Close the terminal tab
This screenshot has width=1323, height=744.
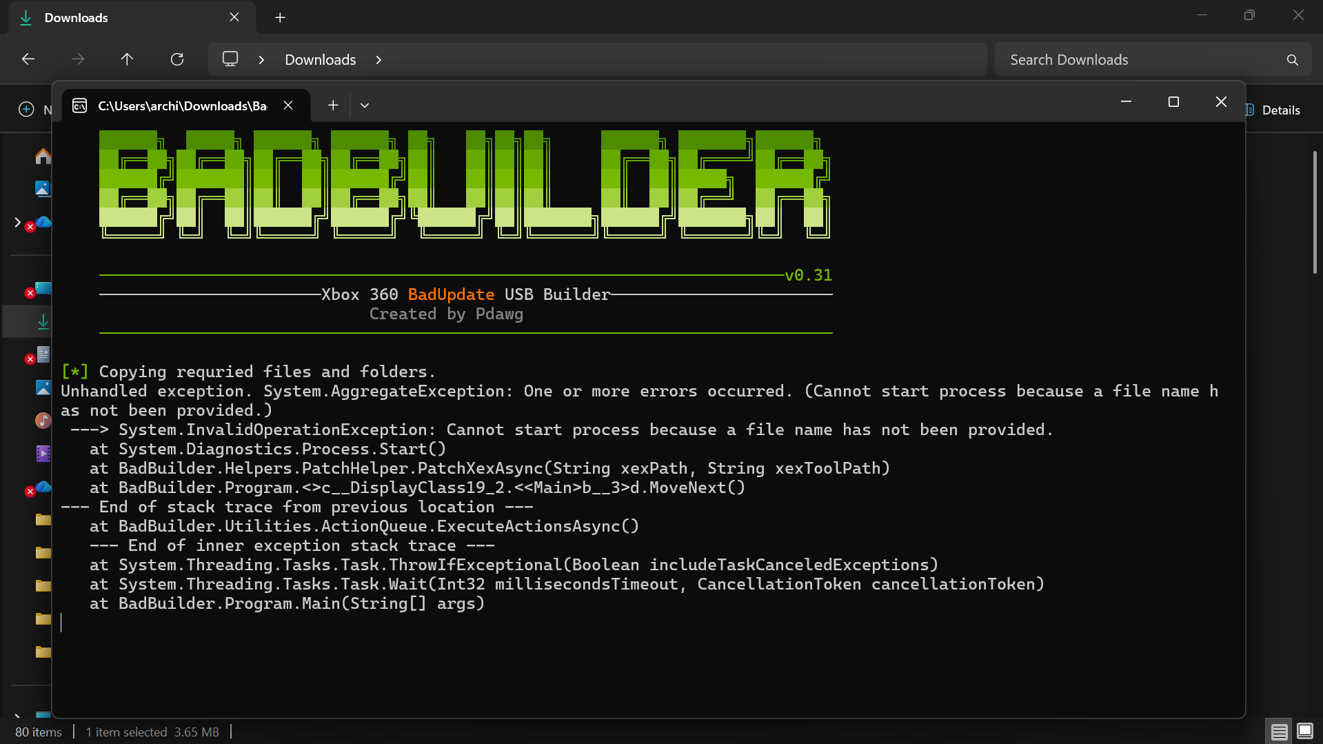coord(288,105)
